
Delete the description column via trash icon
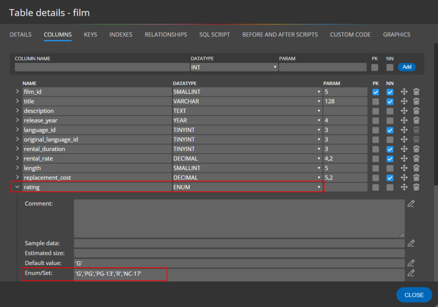click(416, 111)
